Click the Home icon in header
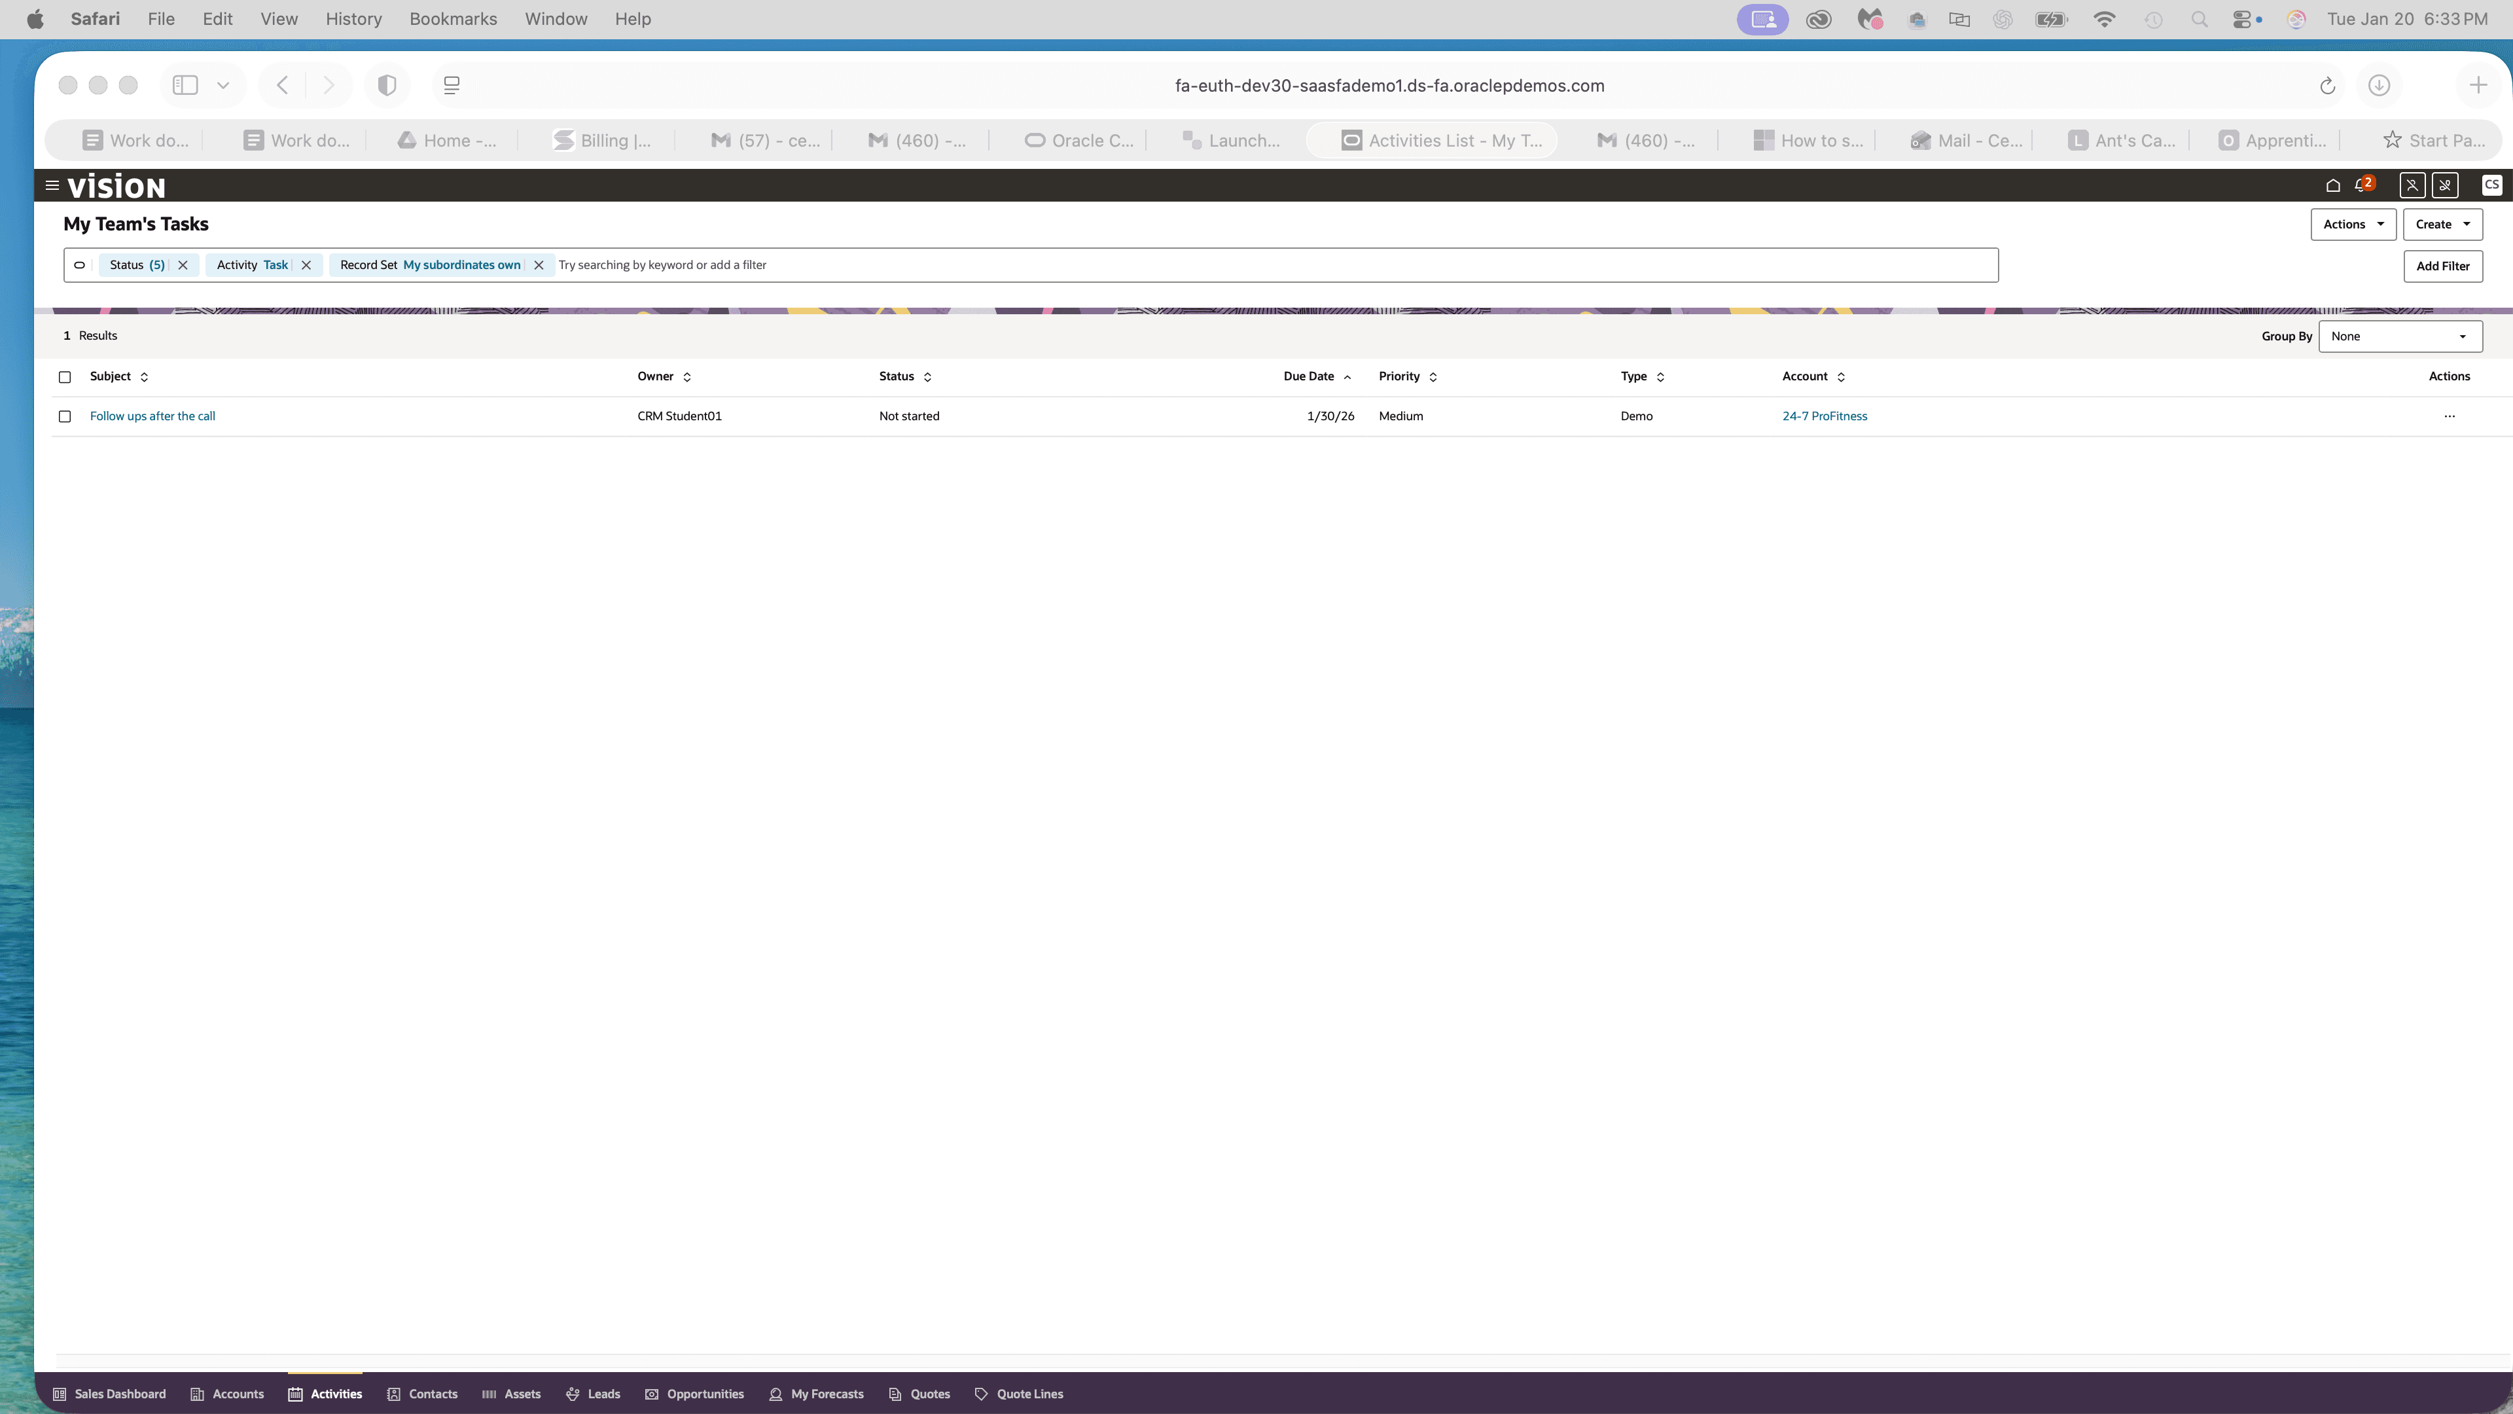This screenshot has width=2513, height=1414. [x=2332, y=185]
